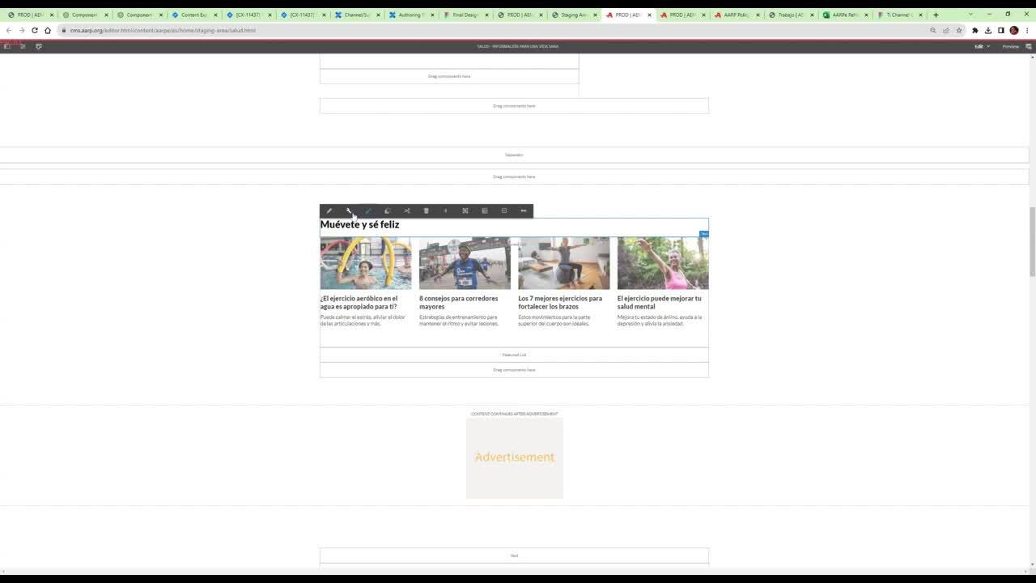1036x583 pixels.
Task: Open 'El ejercicio puede mejorar tu salud mental'
Action: (x=659, y=302)
